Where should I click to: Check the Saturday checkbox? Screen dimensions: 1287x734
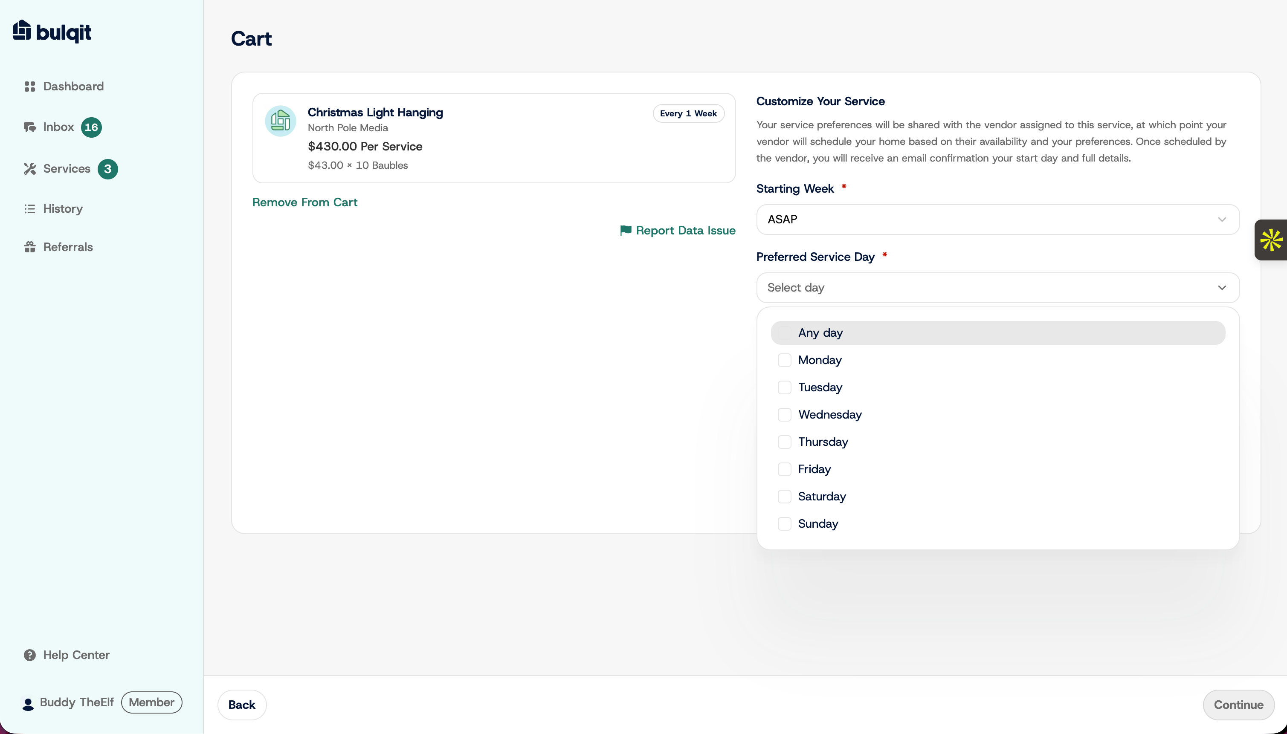784,497
